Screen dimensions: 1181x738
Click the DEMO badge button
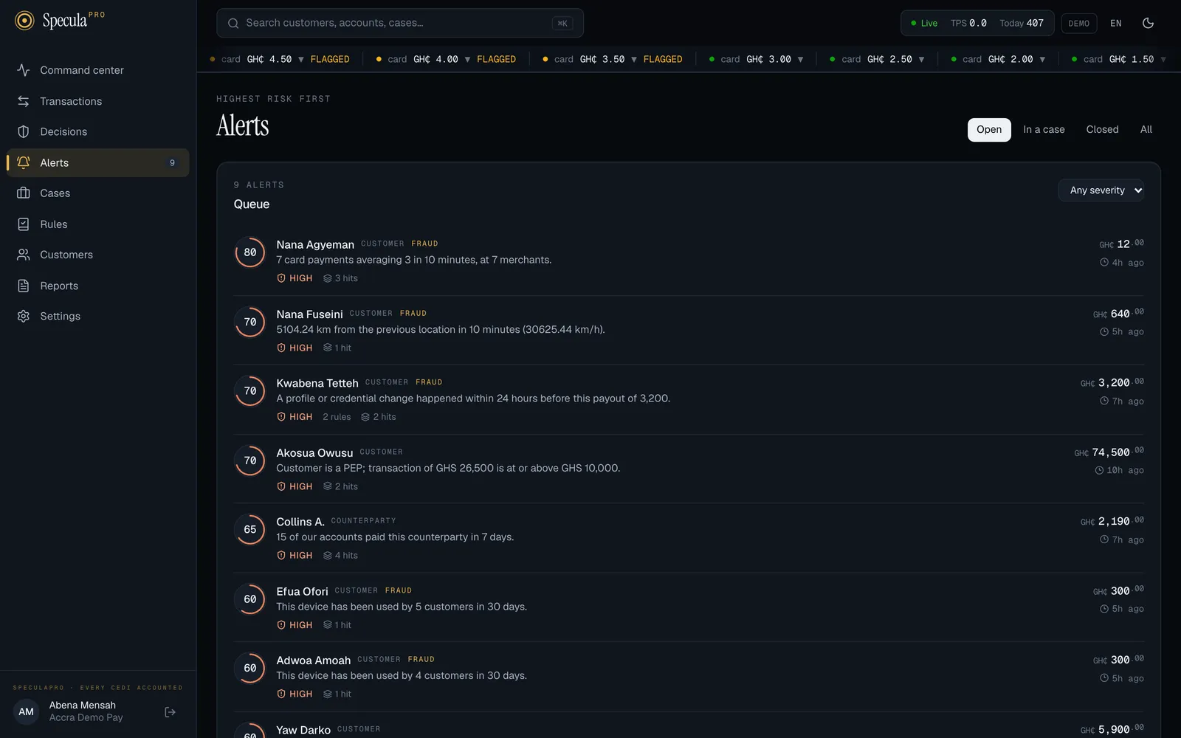coord(1078,24)
